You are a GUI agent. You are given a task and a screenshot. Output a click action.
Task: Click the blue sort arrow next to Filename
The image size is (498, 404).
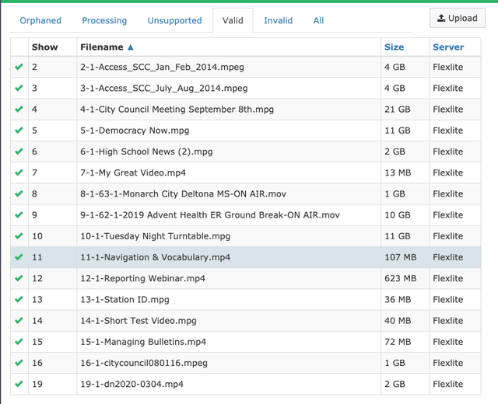131,47
